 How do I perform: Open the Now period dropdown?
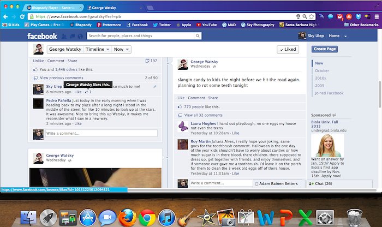click(x=121, y=50)
